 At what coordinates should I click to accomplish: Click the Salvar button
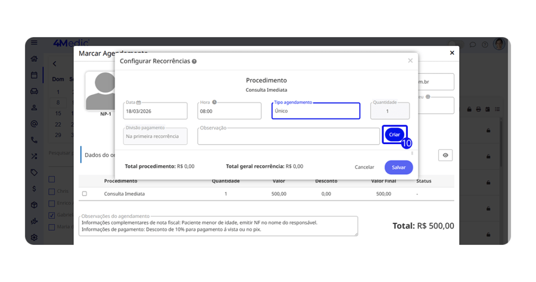pyautogui.click(x=398, y=167)
